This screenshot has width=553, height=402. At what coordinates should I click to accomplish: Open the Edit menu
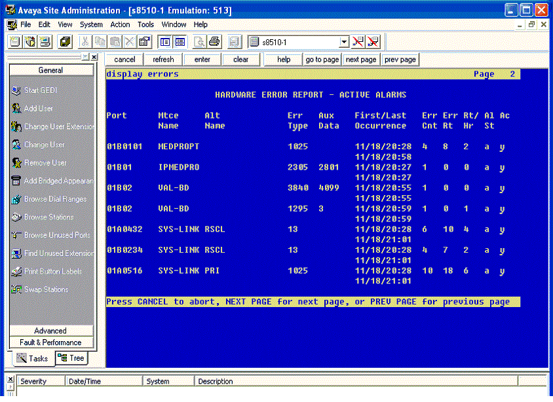[44, 24]
